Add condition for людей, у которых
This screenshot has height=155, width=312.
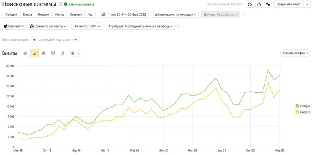pos(76,40)
